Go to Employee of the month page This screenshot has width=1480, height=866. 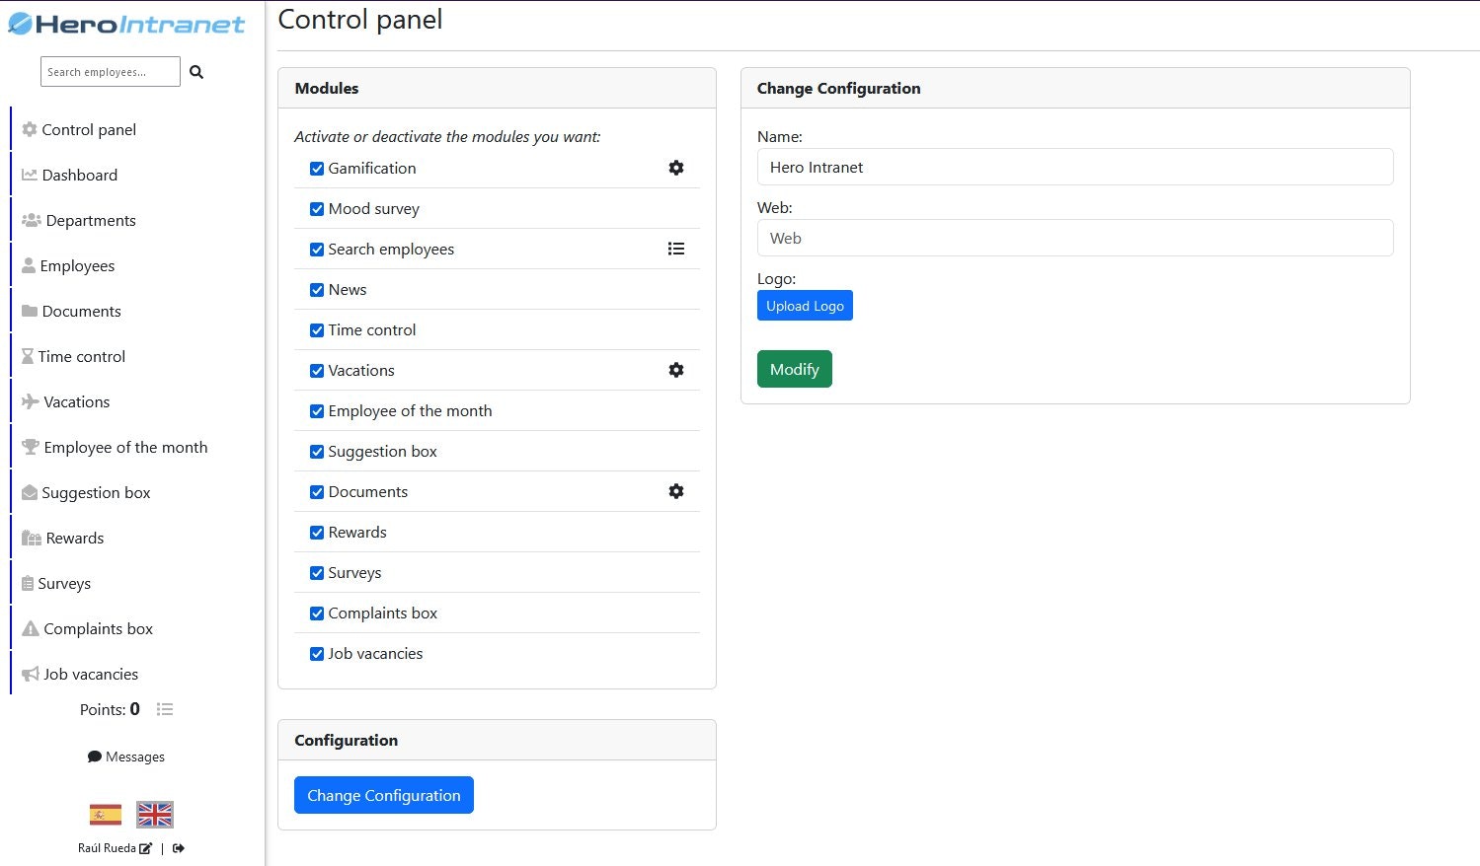125,447
